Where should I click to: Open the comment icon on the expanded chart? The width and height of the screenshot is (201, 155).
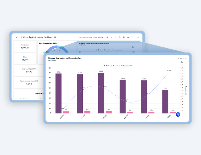(x=181, y=58)
